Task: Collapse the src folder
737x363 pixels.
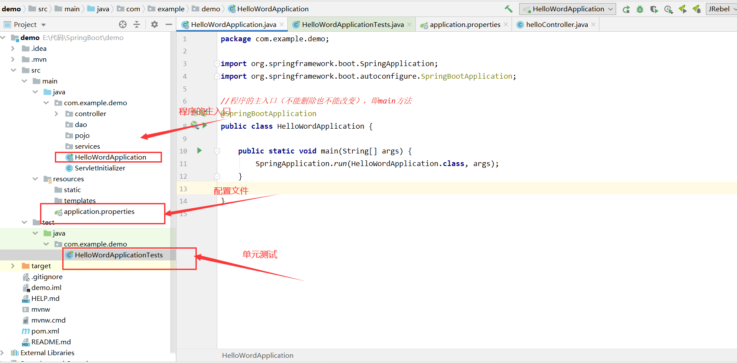Action: pyautogui.click(x=13, y=70)
